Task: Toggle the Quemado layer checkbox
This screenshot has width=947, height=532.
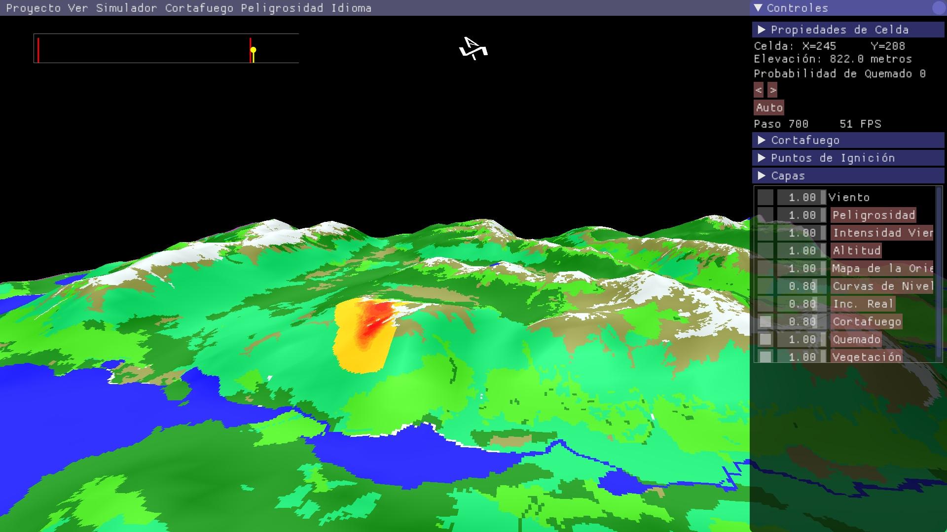Action: pyautogui.click(x=765, y=339)
